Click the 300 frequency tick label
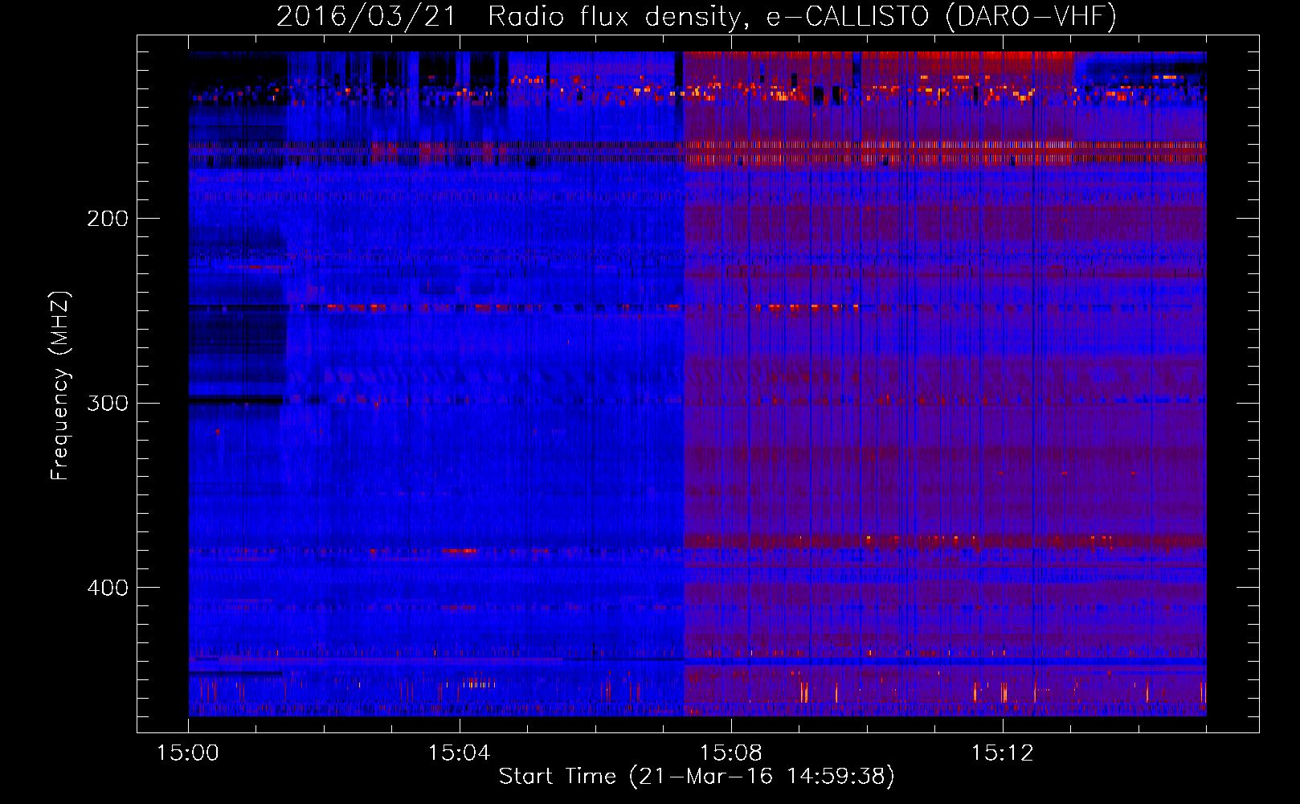Viewport: 1300px width, 804px height. pos(108,403)
